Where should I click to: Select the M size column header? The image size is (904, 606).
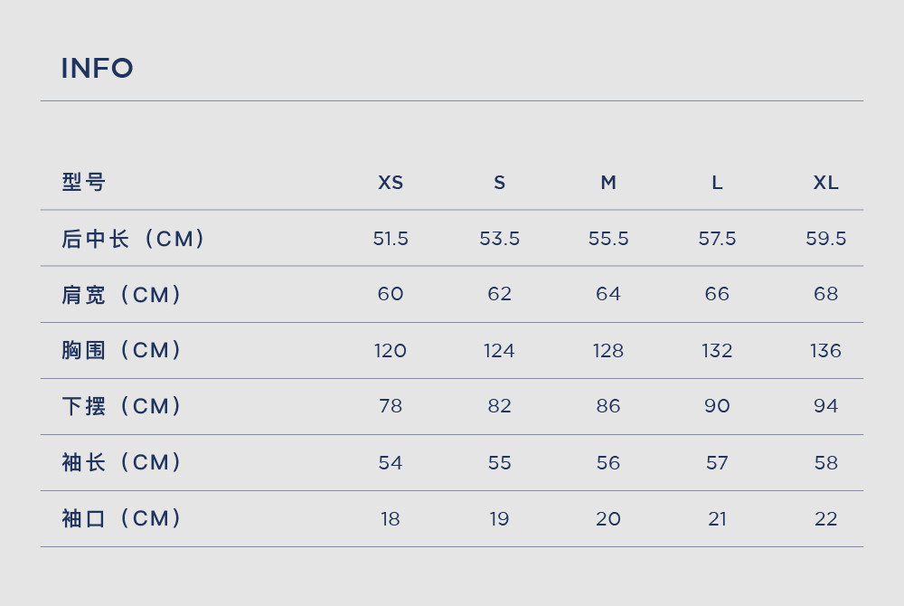point(608,182)
